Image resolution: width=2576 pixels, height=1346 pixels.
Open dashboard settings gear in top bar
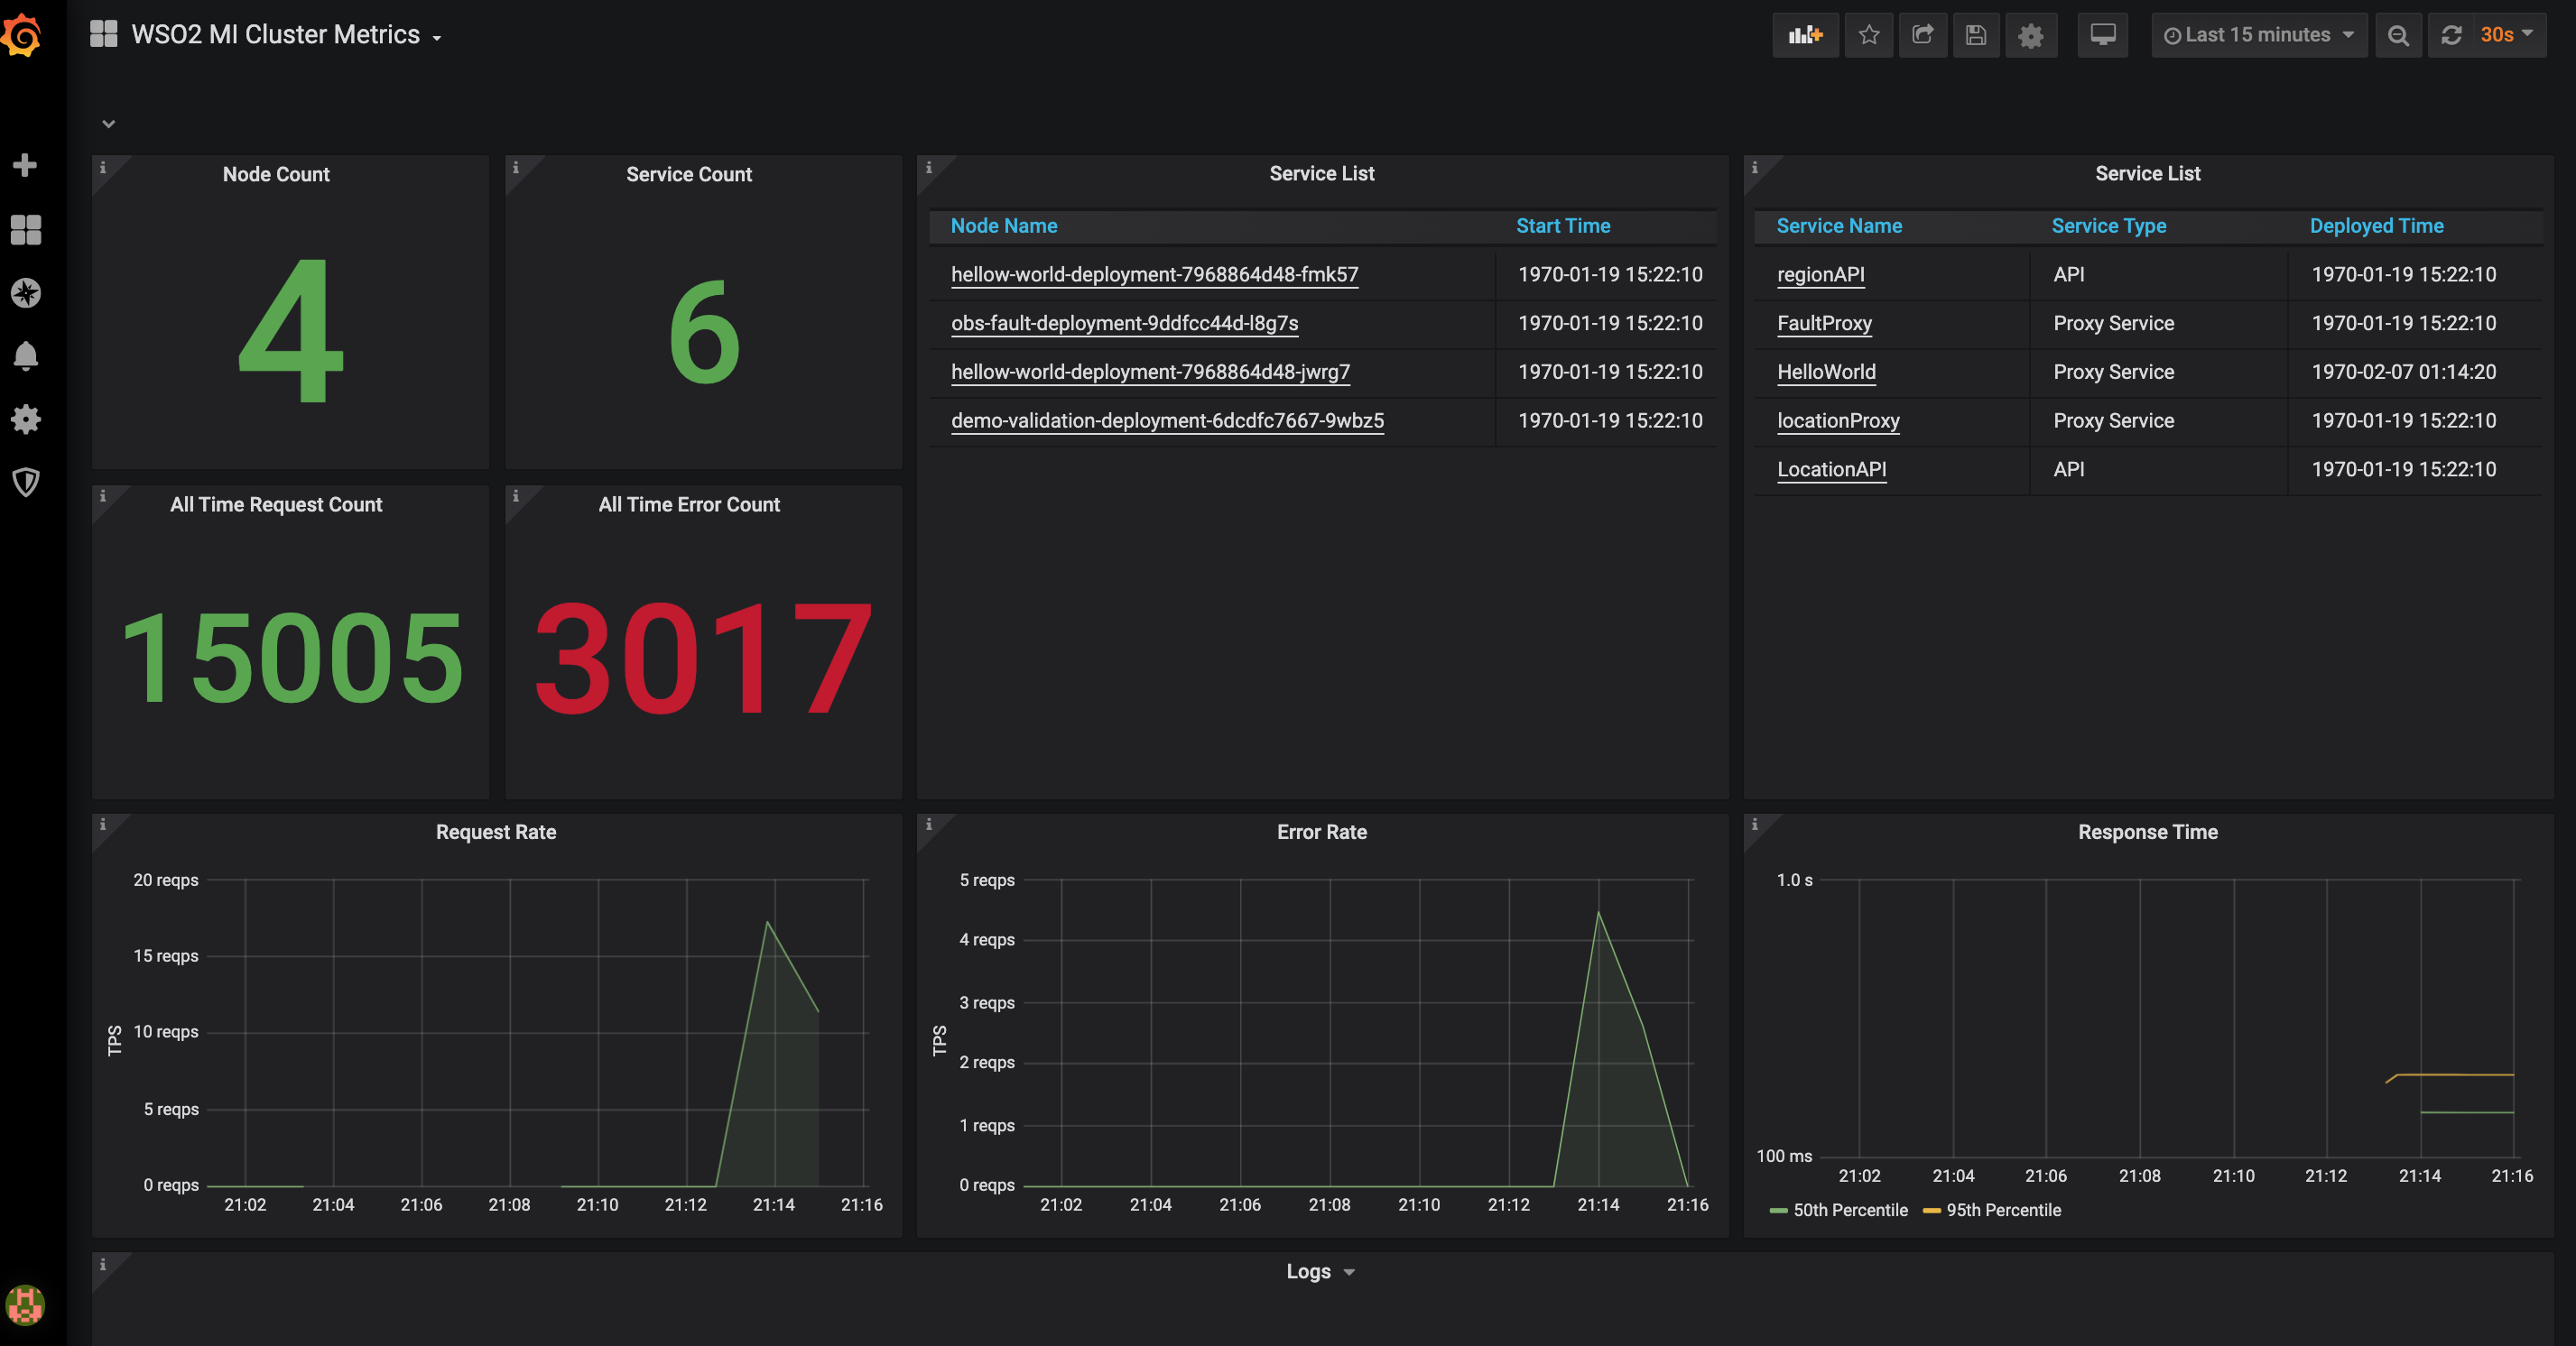2030,36
